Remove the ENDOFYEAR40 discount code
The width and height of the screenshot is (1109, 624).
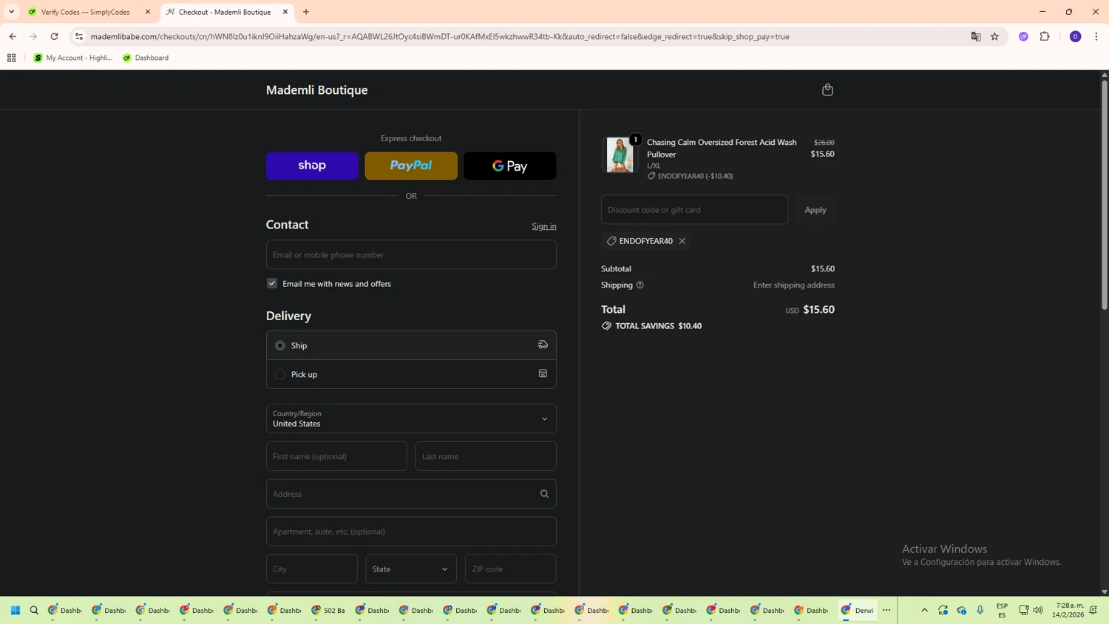click(x=682, y=241)
